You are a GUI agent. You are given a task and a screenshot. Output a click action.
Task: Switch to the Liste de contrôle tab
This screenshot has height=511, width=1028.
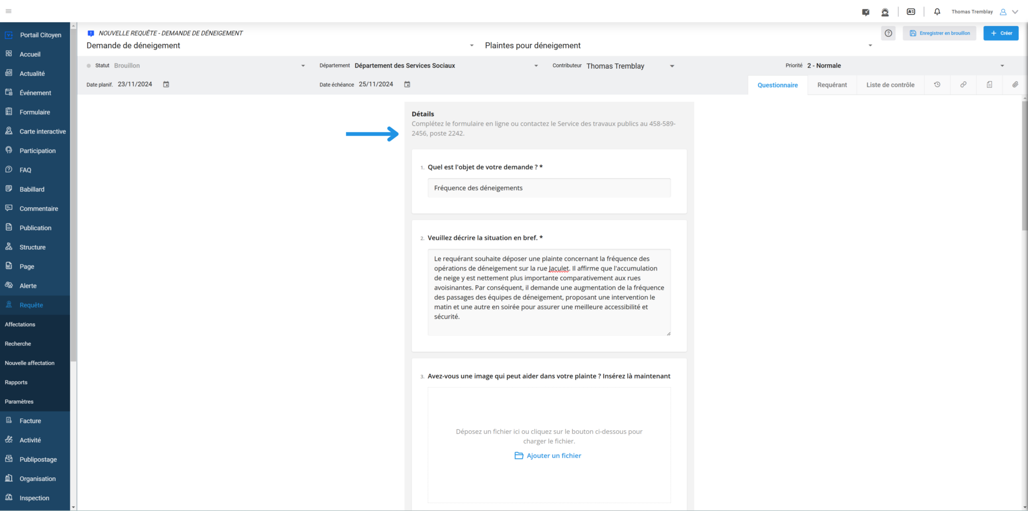[890, 85]
